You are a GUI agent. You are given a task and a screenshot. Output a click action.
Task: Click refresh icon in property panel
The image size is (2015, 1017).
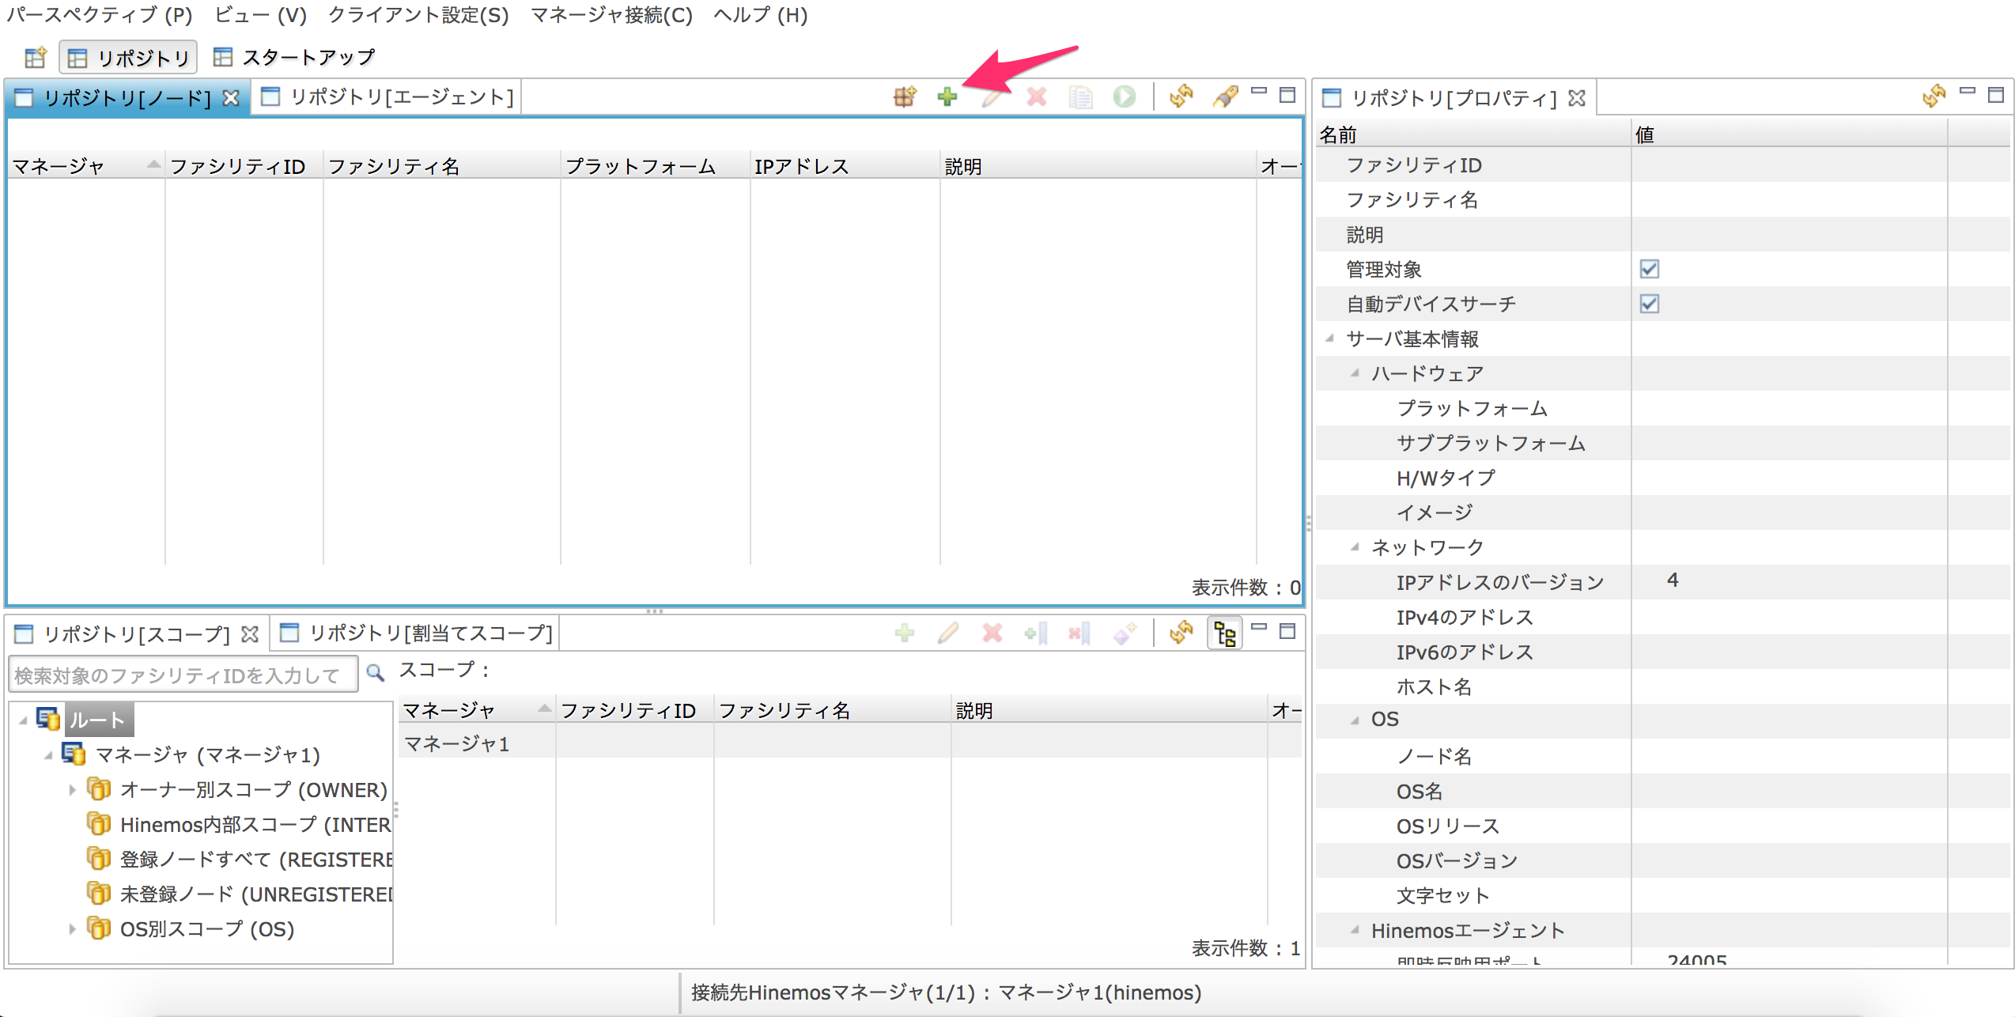click(x=1933, y=96)
